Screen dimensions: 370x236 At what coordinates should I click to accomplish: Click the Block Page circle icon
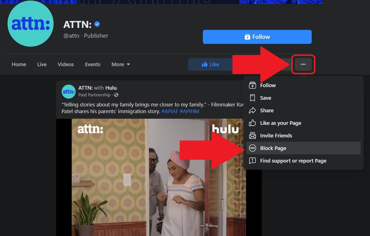point(253,148)
